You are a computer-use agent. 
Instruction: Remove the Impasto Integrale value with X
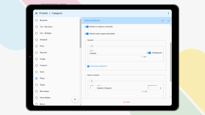pos(92,81)
